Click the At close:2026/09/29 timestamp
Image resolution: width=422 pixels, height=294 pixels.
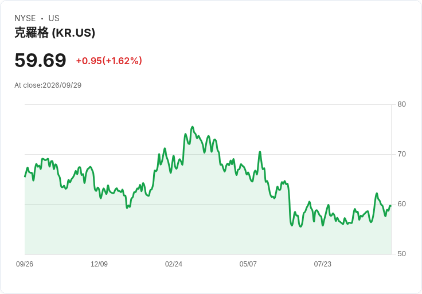(x=48, y=85)
